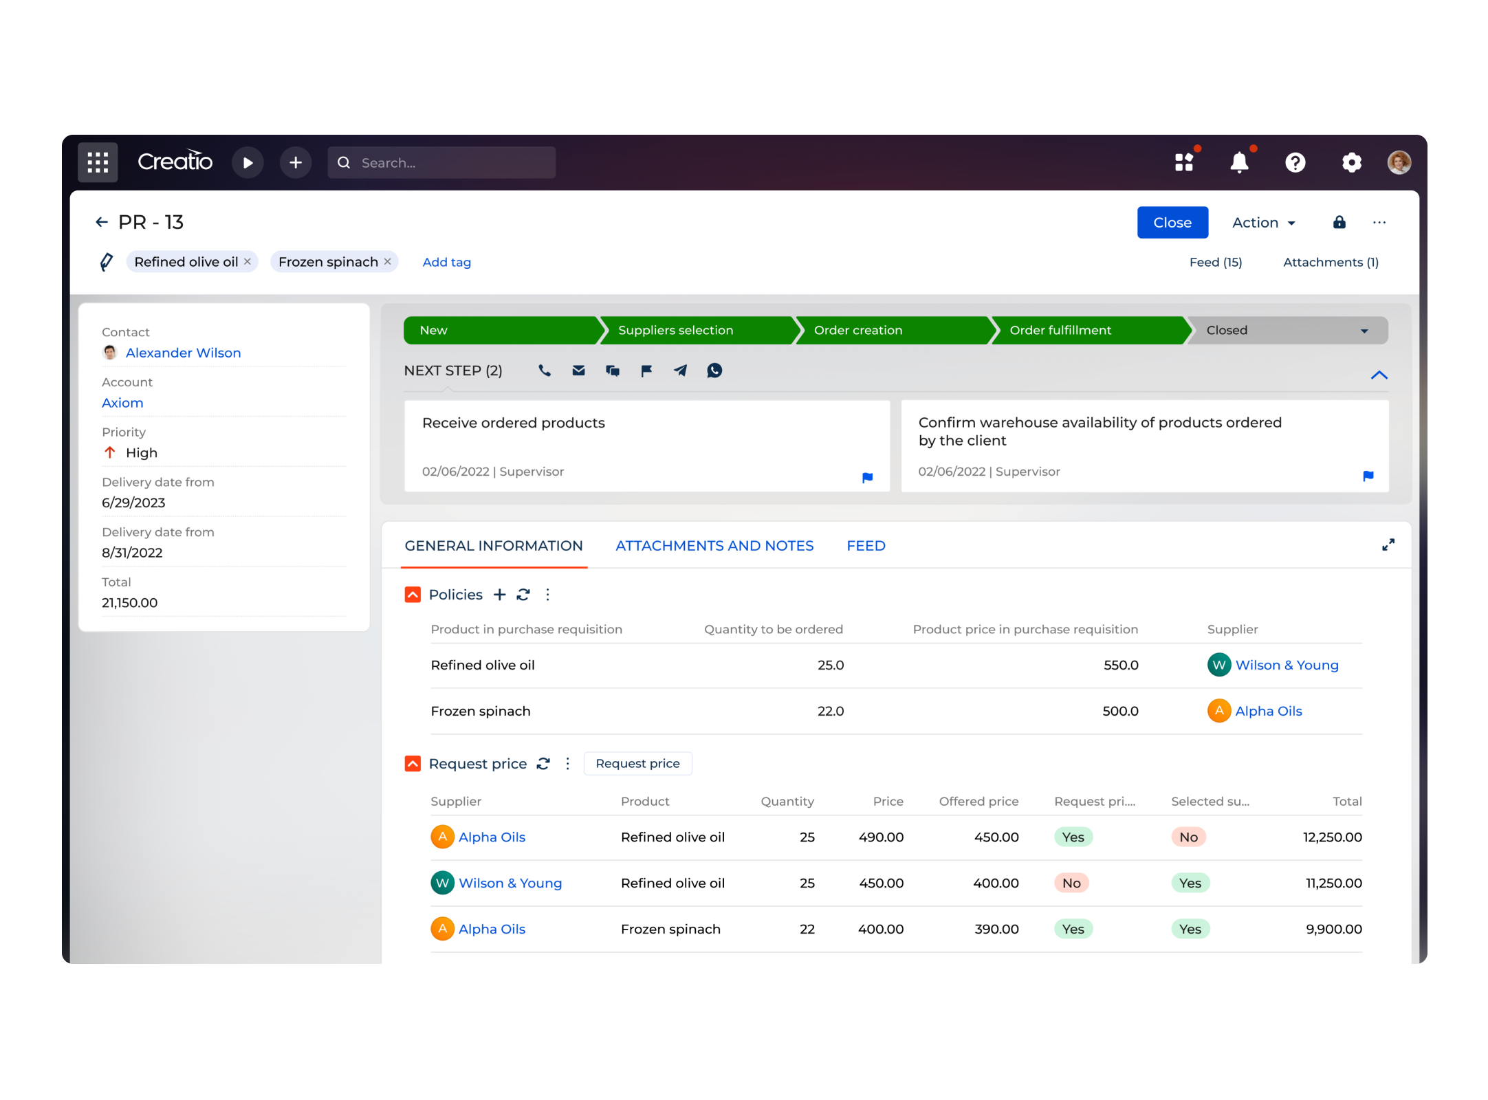
Task: Toggle the 'No' request price badge for Wilson & Young
Action: pyautogui.click(x=1071, y=883)
